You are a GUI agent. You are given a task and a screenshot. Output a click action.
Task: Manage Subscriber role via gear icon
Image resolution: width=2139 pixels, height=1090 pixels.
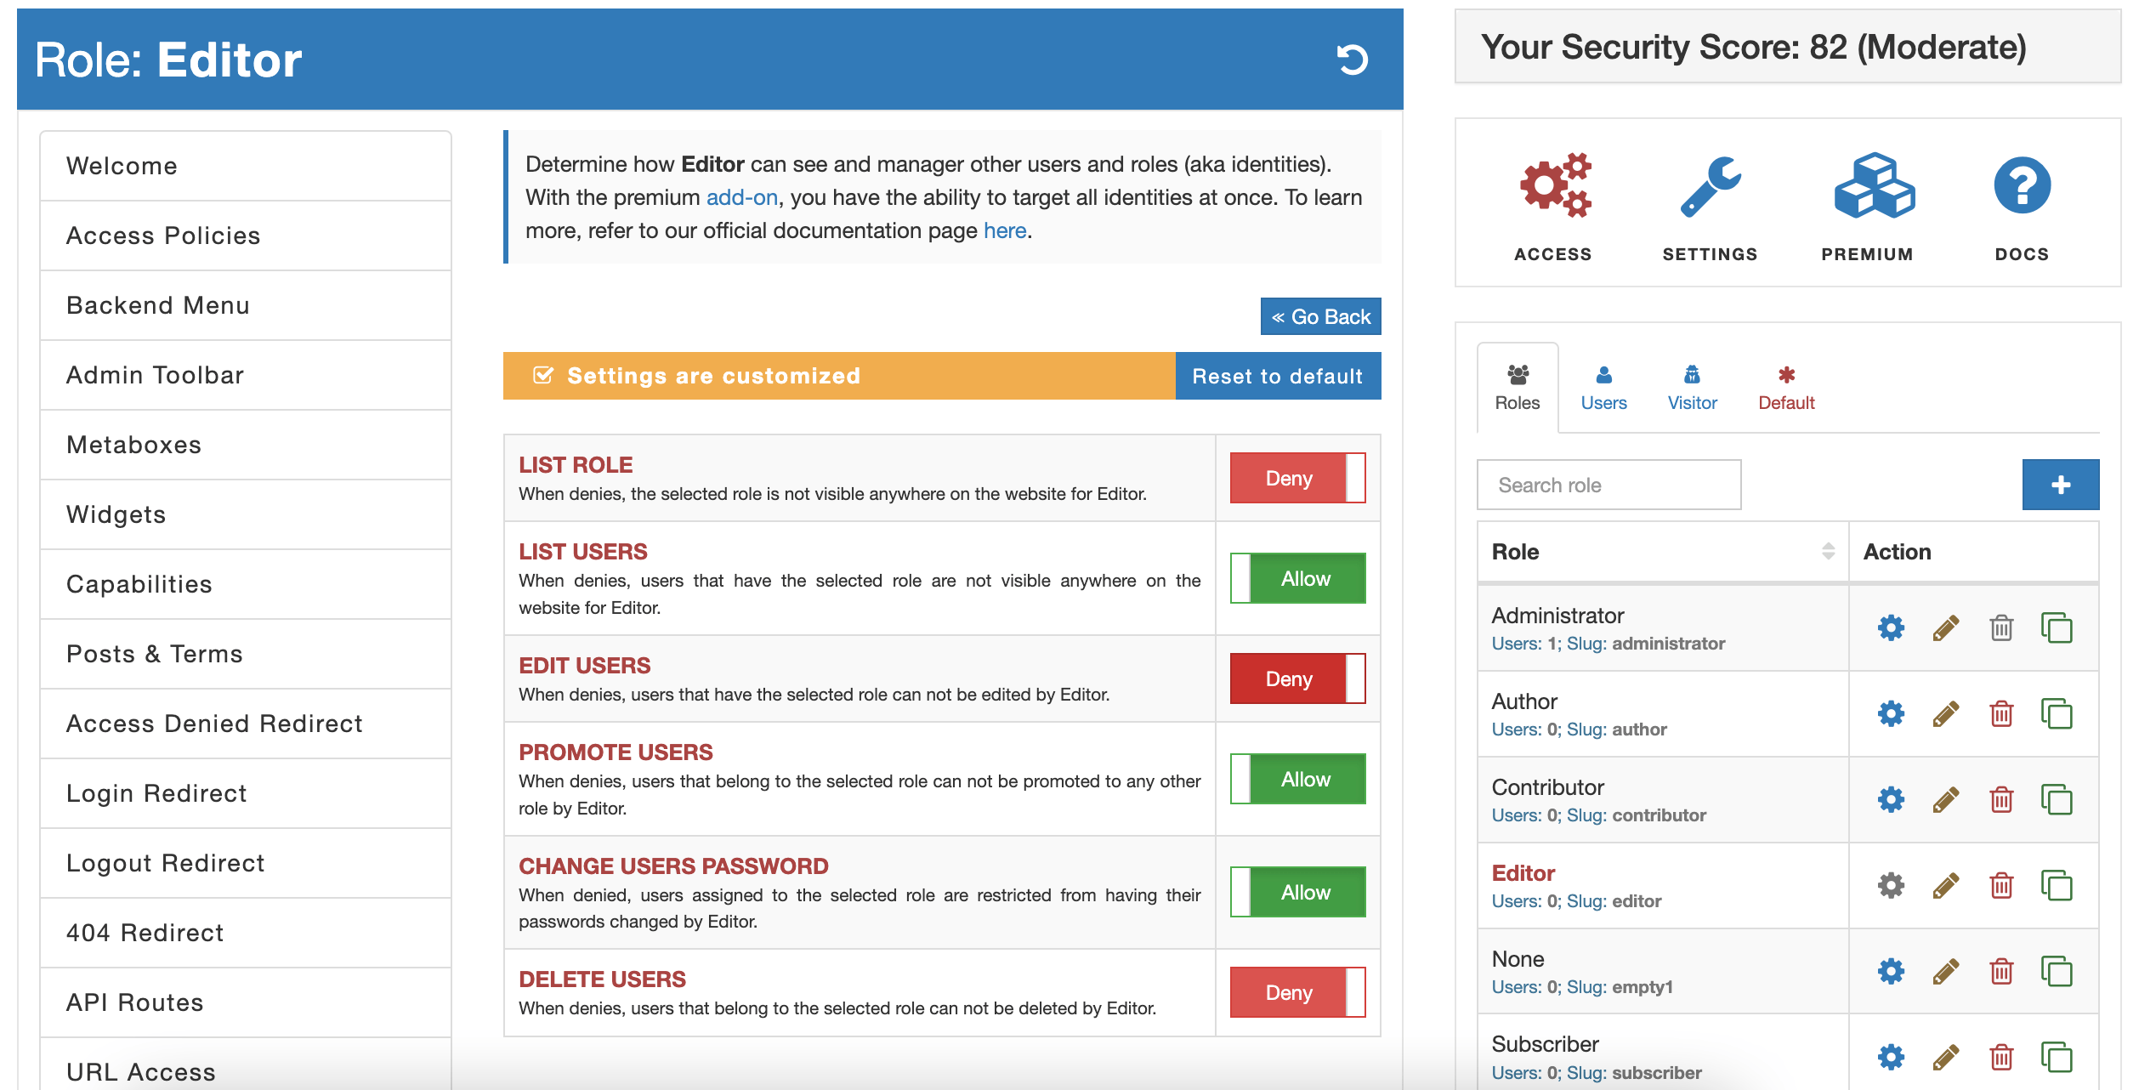click(x=1891, y=1057)
